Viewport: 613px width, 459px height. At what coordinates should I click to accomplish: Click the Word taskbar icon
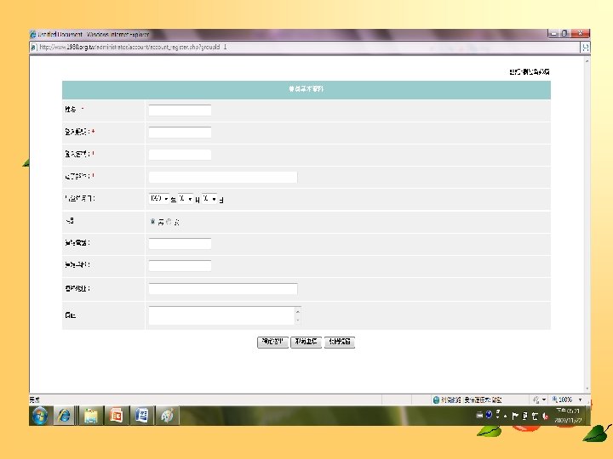141,416
